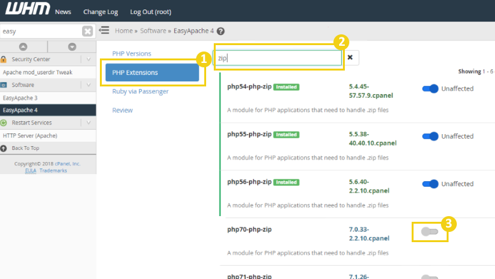Clear the sidebar search box with the X icon
Viewport: 495px width, 279px height.
click(87, 31)
